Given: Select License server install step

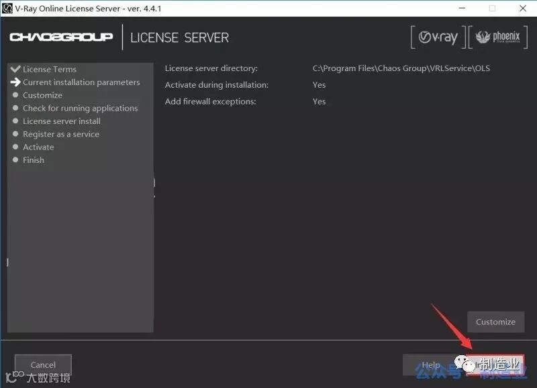Looking at the screenshot, I should (62, 121).
